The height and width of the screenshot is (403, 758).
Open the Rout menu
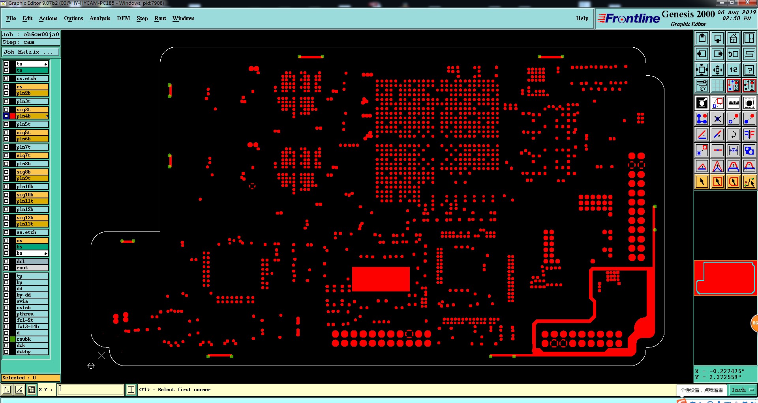(160, 18)
